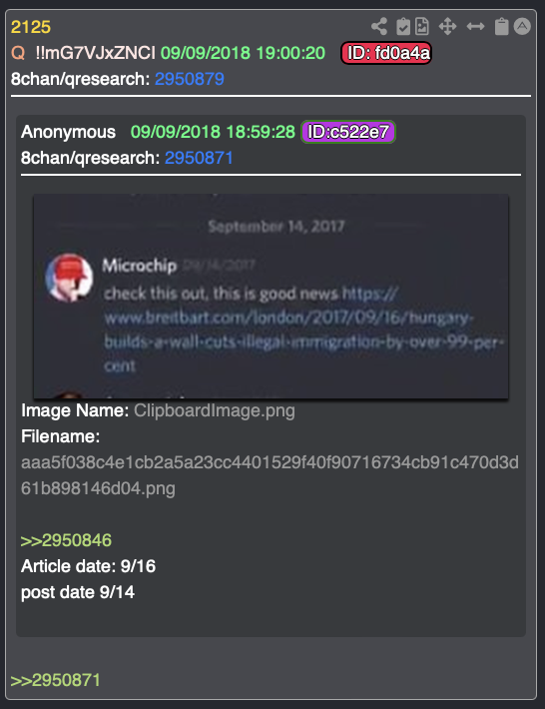Image resolution: width=545 pixels, height=709 pixels.
Task: Click the horizontal double-arrow width icon
Action: [475, 26]
